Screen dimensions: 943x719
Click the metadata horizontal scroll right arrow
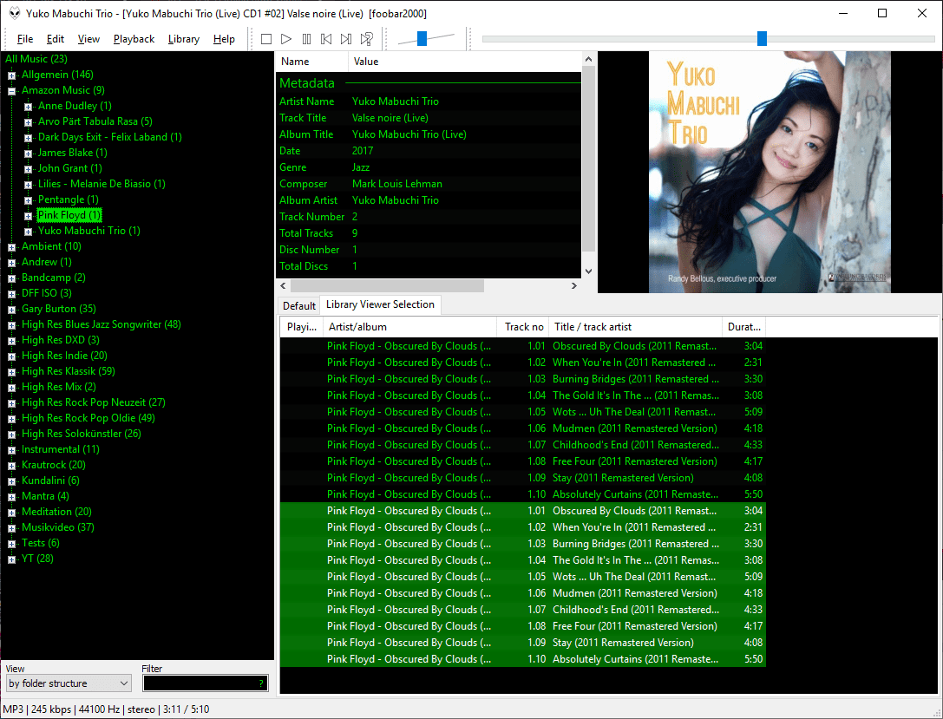tap(573, 285)
